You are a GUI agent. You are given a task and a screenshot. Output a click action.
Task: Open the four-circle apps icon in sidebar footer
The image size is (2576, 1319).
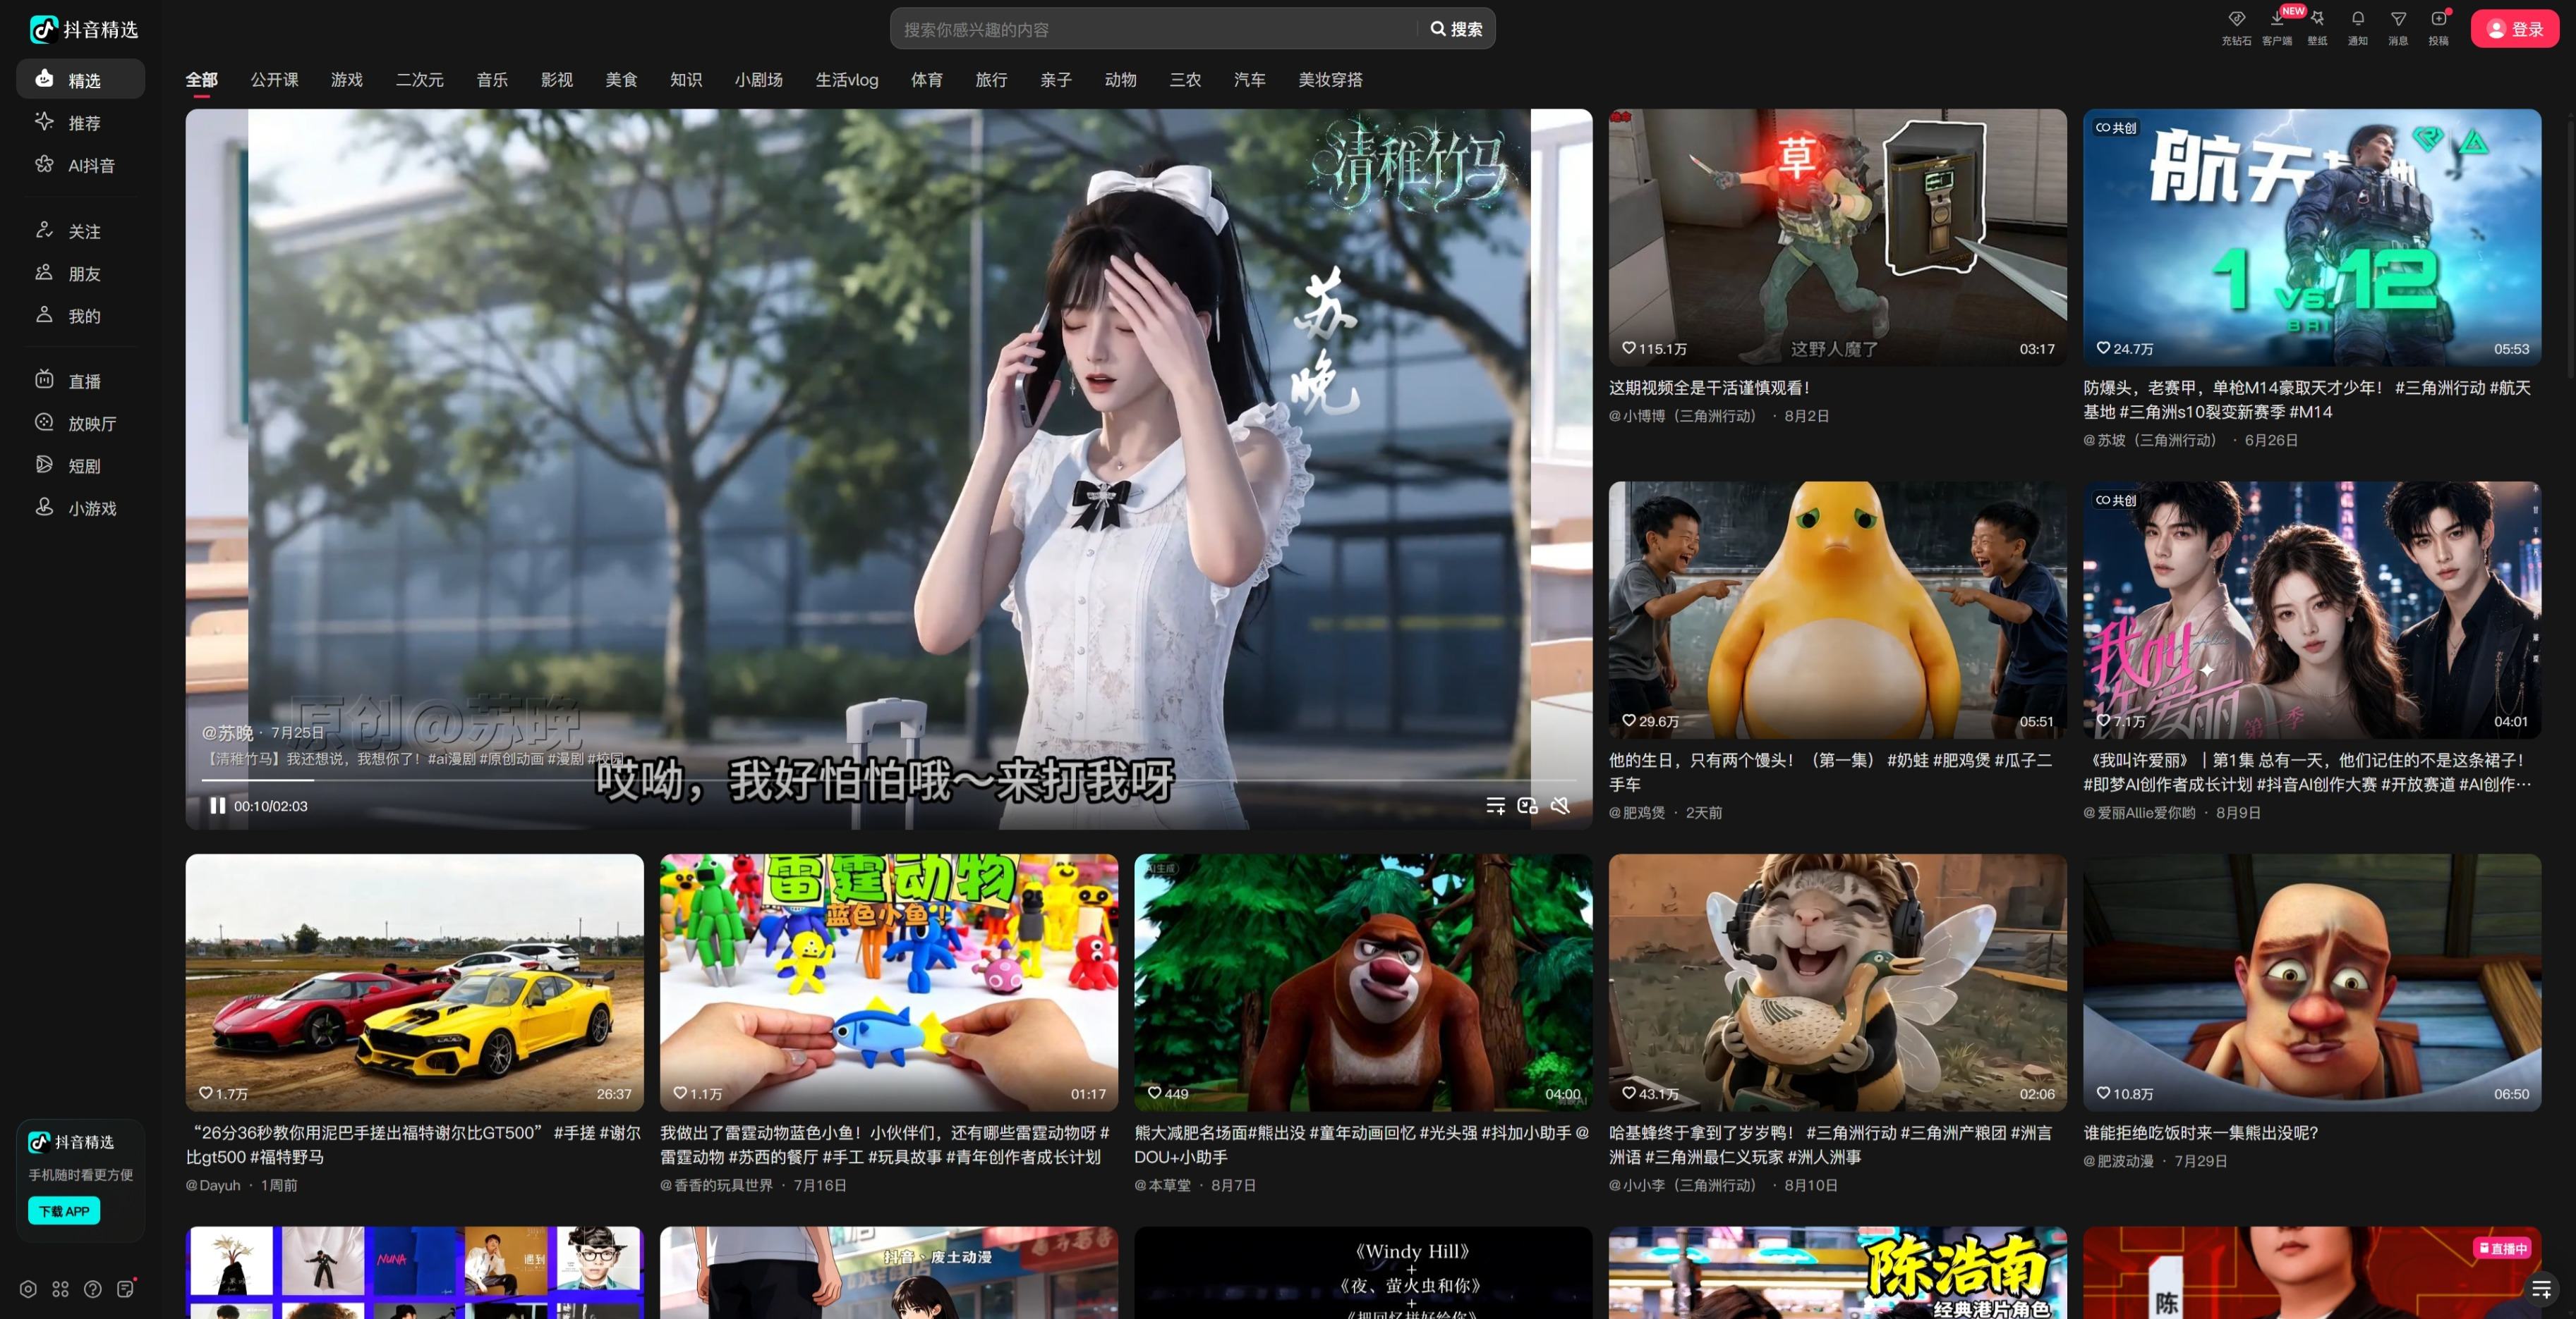[61, 1289]
